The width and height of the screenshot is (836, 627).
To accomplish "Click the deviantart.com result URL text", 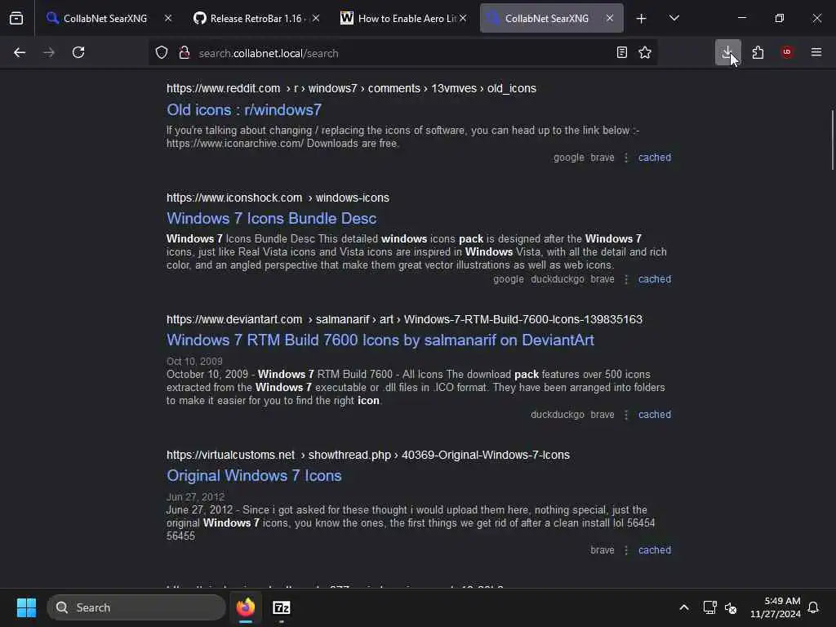I will 404,319.
